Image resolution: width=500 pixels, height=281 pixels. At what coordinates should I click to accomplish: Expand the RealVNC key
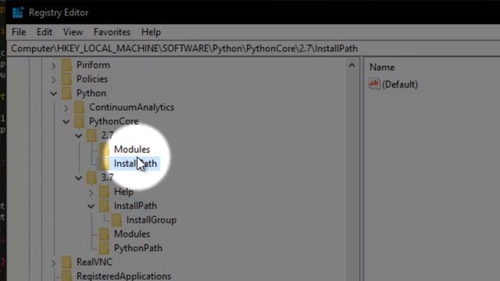click(x=54, y=262)
